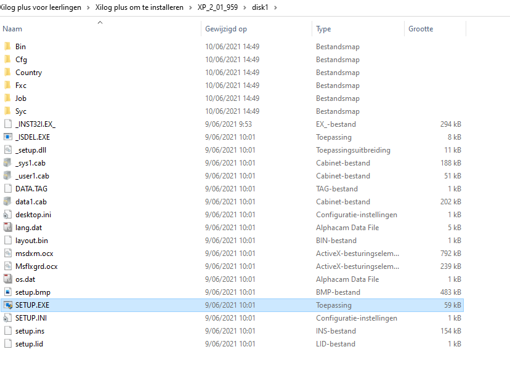Click the size '792 kB'

[x=450, y=253]
